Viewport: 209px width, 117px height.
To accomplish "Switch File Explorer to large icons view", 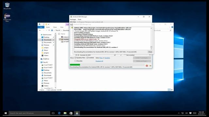I will (x=172, y=90).
